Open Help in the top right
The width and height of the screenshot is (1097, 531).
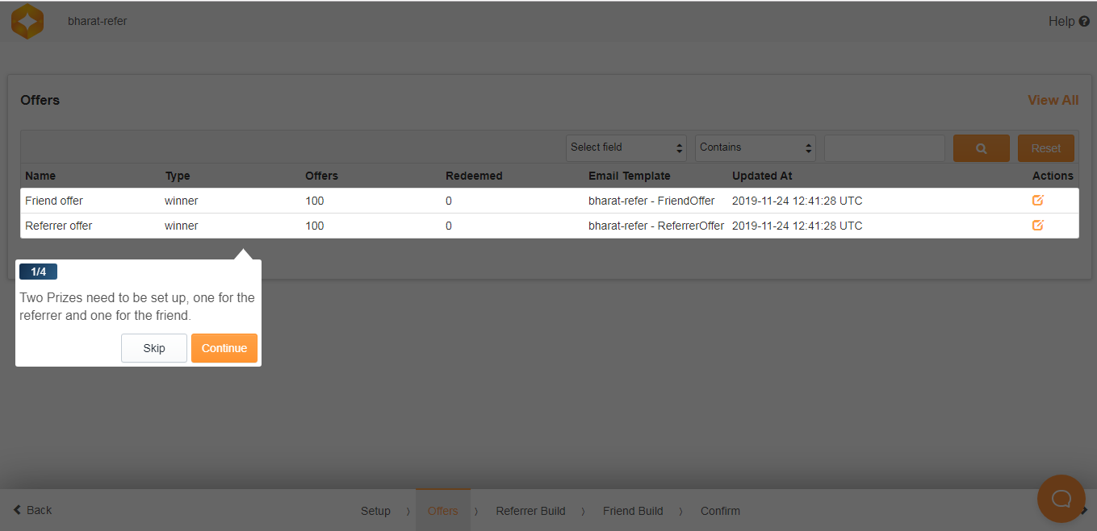1068,22
